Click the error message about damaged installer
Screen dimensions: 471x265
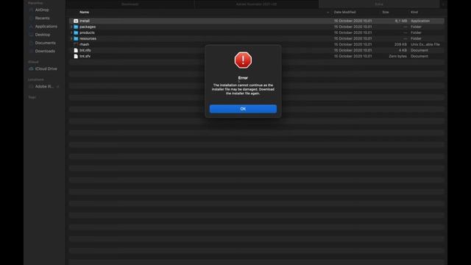point(243,89)
